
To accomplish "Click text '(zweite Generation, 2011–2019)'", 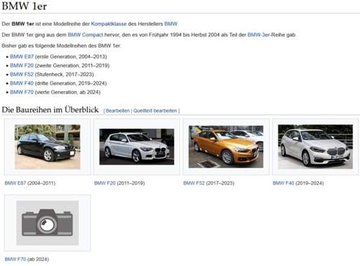I will tap(72, 65).
